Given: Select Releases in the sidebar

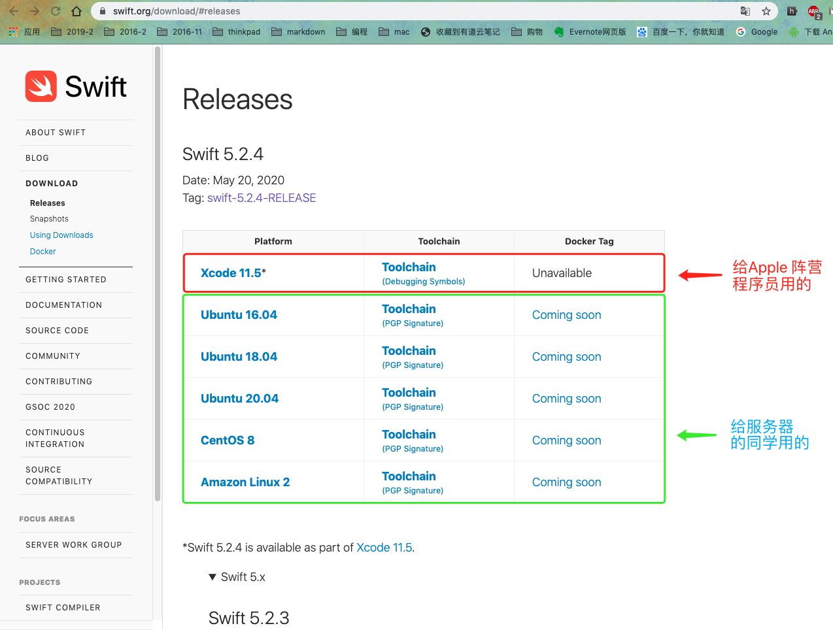Looking at the screenshot, I should coord(48,203).
